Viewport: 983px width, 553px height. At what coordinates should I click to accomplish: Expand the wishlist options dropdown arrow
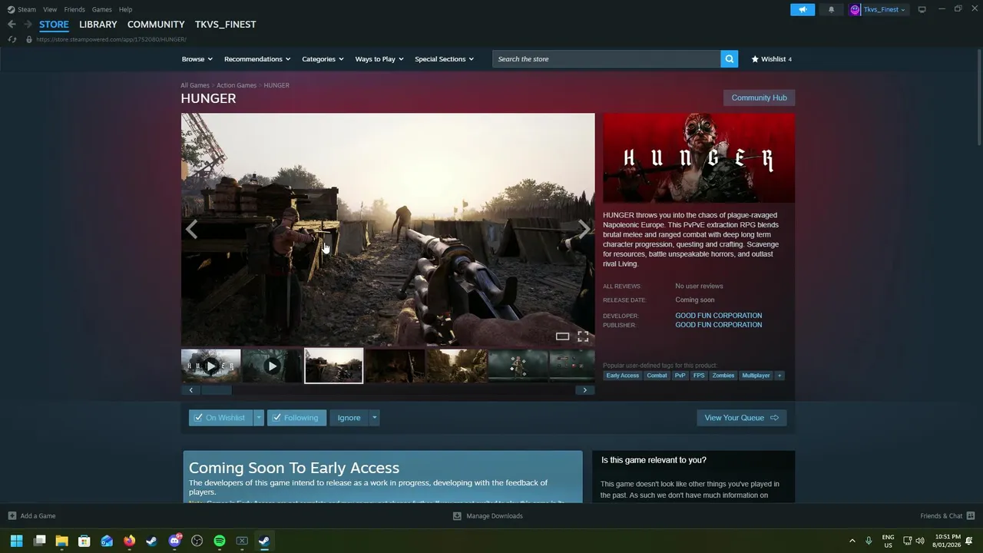[259, 418]
